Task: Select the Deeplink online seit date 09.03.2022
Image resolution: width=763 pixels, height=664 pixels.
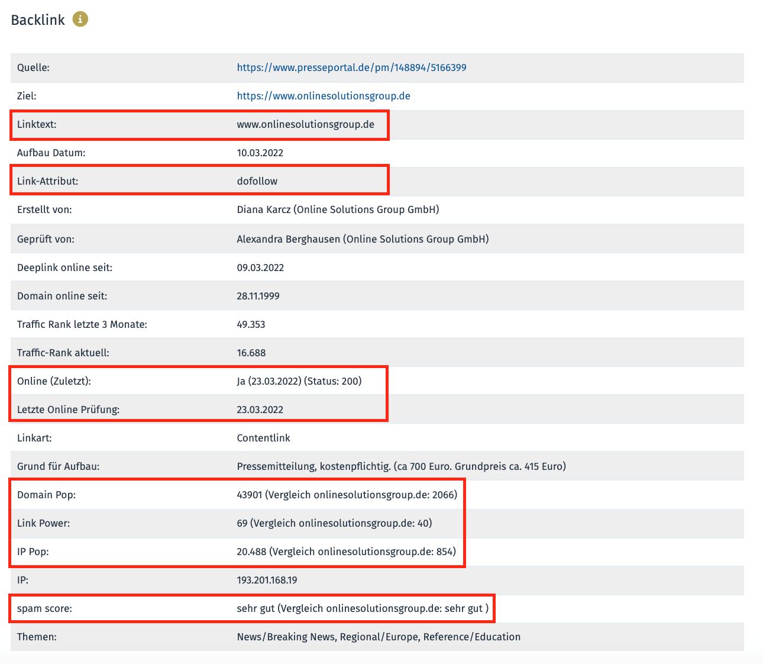Action: click(260, 267)
